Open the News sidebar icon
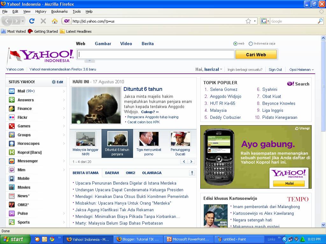Image resolution: width=326 pixels, height=244 pixels. [12, 196]
